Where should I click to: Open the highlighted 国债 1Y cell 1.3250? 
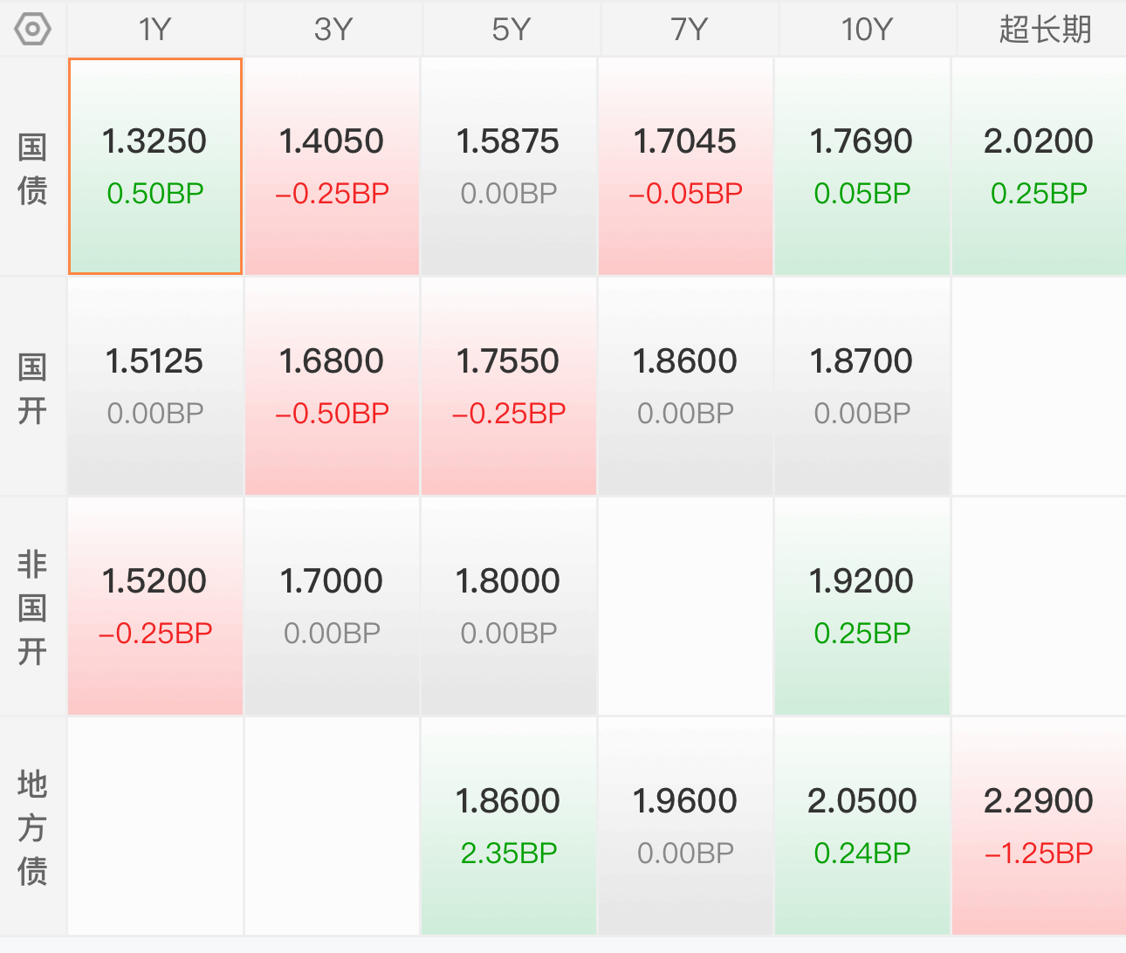pyautogui.click(x=155, y=167)
